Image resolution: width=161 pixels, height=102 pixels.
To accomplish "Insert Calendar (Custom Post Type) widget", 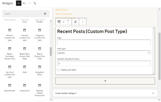I will (x=24, y=35).
